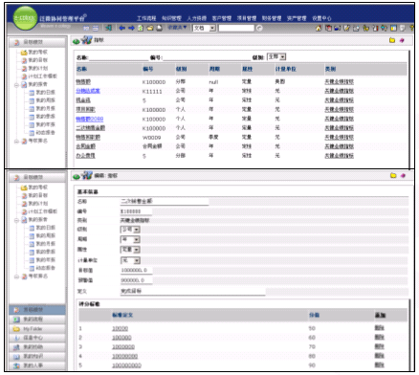Open 工作流程 in the top menu
Viewport: 419px width, 375px height.
point(146,18)
